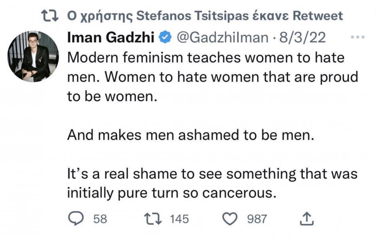The image size is (376, 237).
Task: Click the 145 retweets count
Action: tap(179, 219)
